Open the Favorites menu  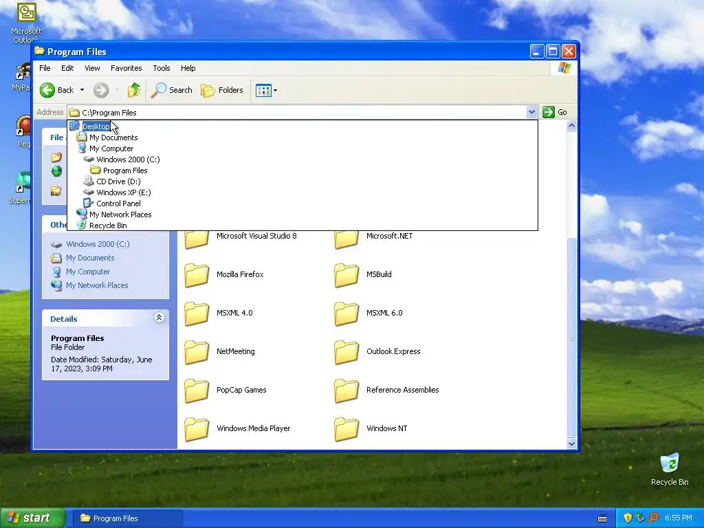[x=126, y=68]
